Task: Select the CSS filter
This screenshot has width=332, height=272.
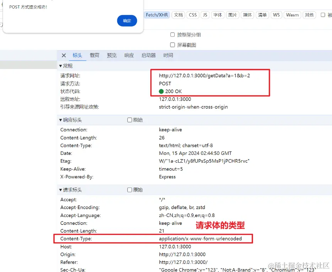Action: click(193, 15)
